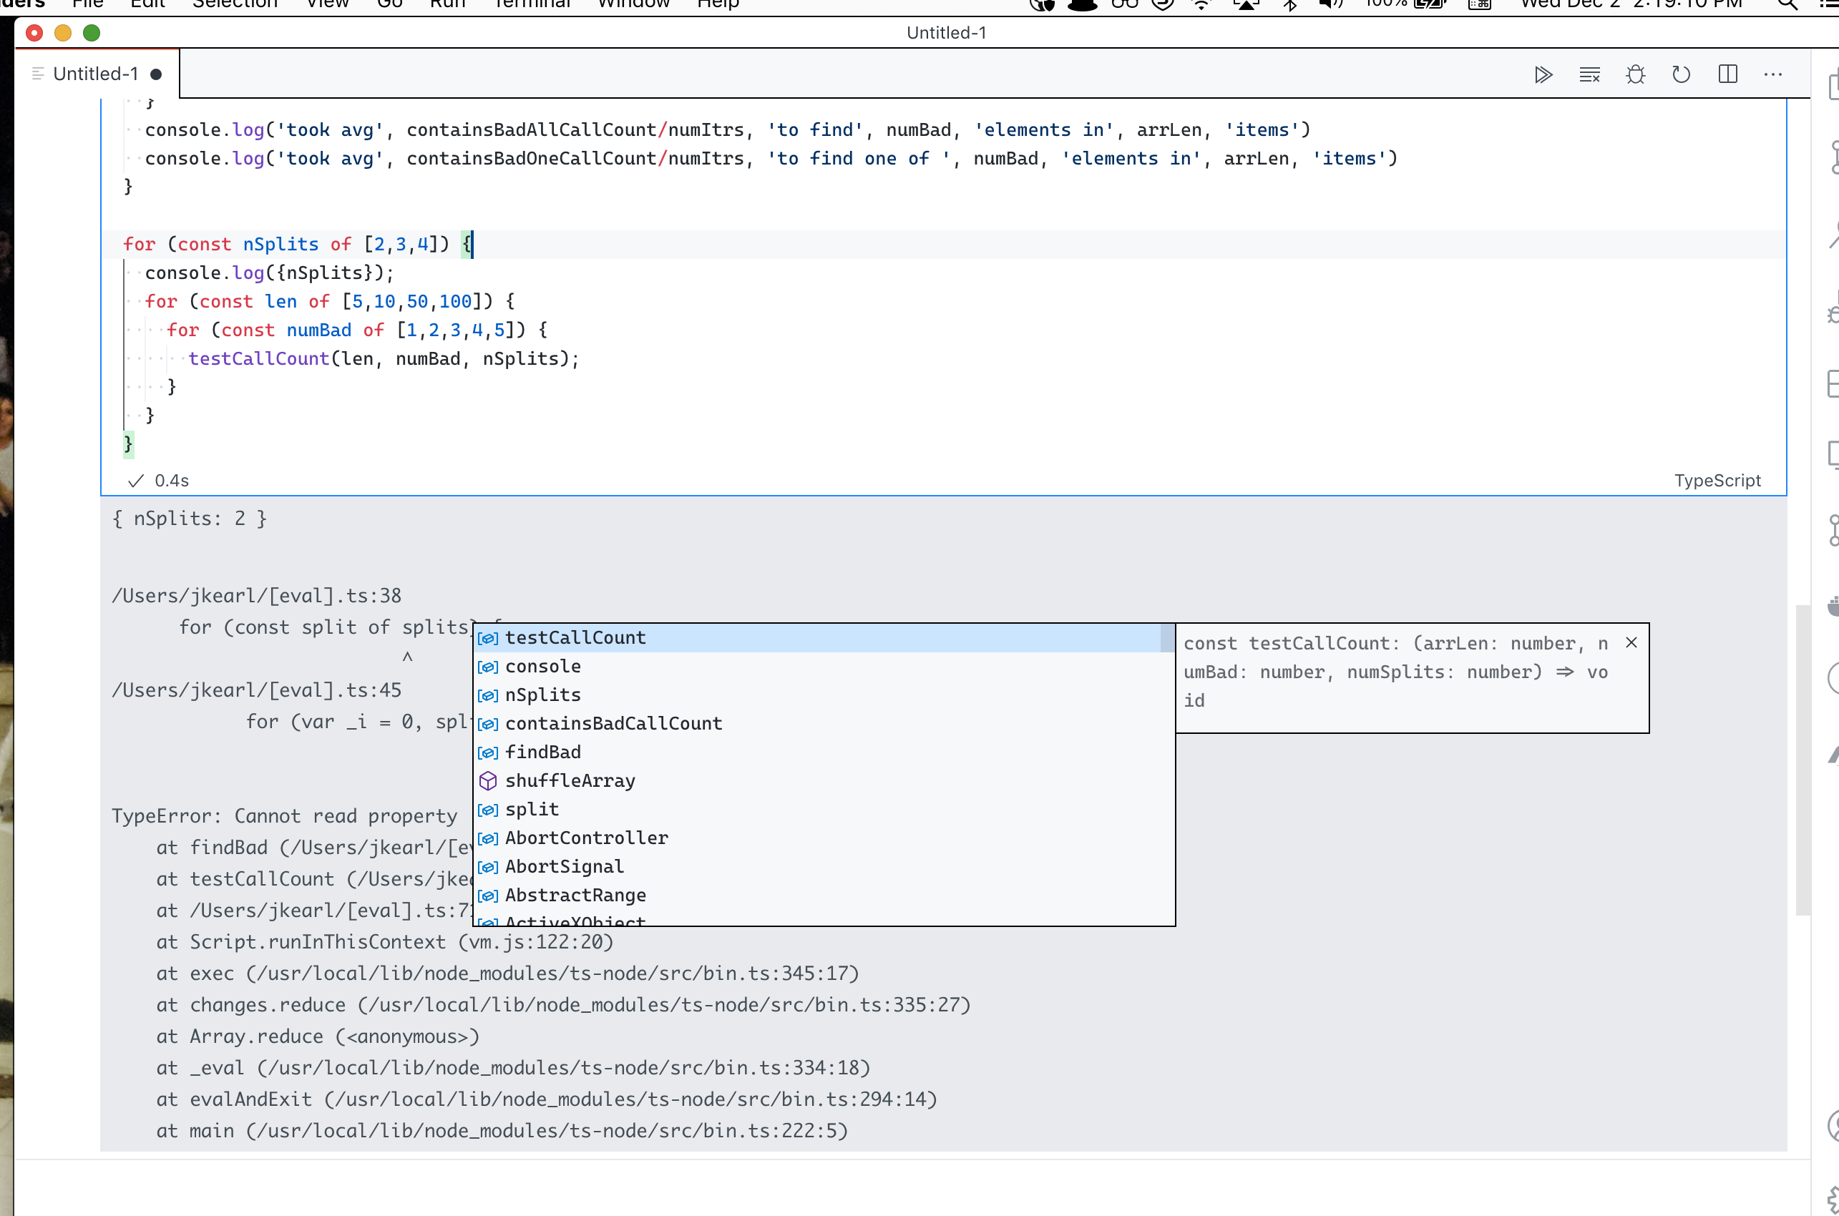Restart the kernel with the circular arrow icon
1839x1216 pixels.
pyautogui.click(x=1682, y=74)
